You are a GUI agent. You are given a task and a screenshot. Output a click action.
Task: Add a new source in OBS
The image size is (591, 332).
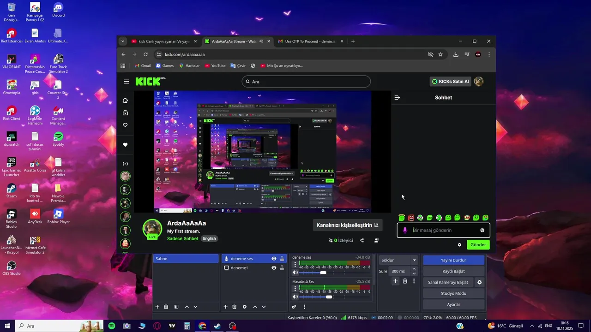click(x=225, y=307)
